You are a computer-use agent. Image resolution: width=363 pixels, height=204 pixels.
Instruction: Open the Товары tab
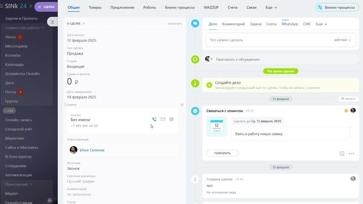[x=95, y=7]
